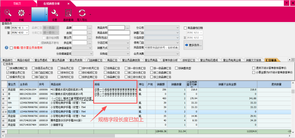Viewport: 295px width, 138px height.
Task: Switch to the 商品价格段 tab
Action: (23, 60)
